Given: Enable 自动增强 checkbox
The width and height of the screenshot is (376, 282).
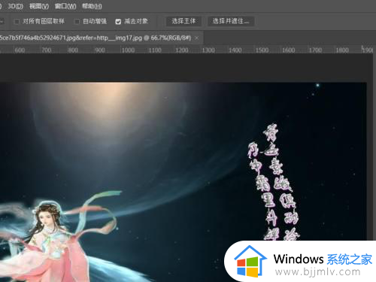Looking at the screenshot, I should (x=77, y=22).
